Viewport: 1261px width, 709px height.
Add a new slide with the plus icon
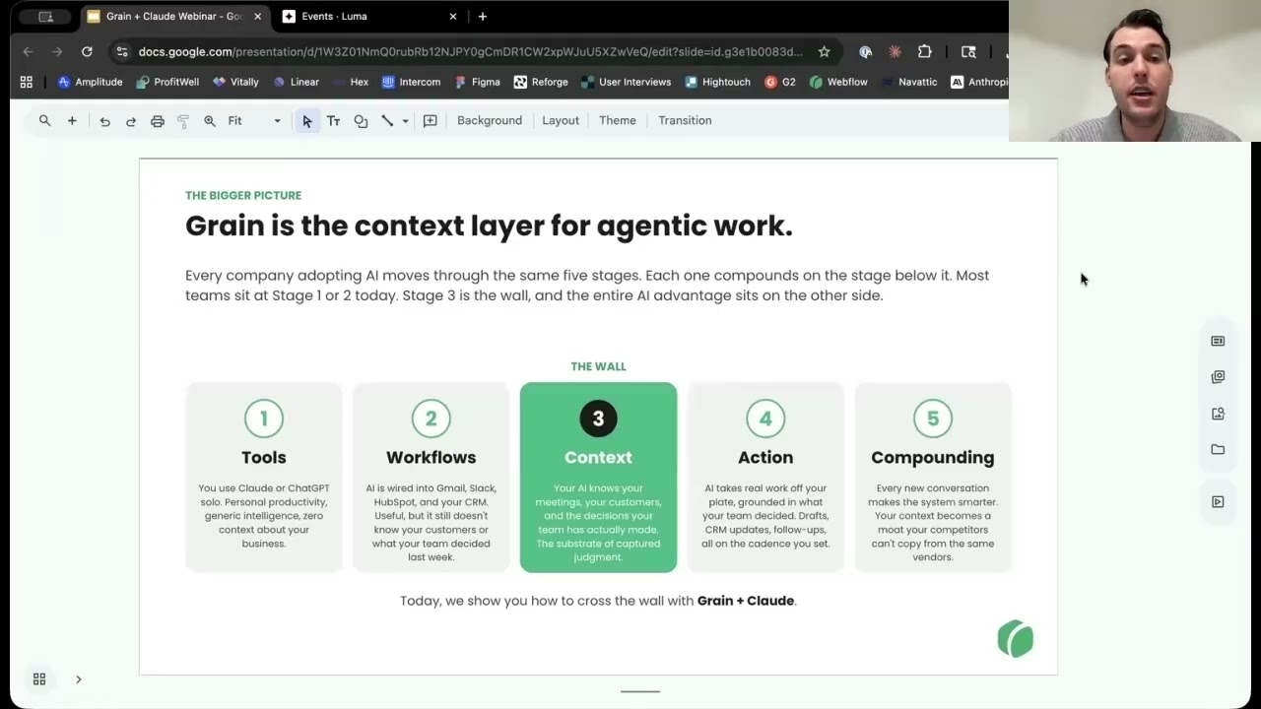pos(72,120)
